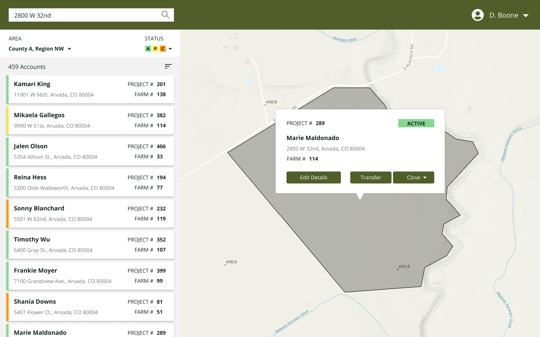This screenshot has height=337, width=540.
Task: Open Jalen Olson account entry
Action: 90,152
